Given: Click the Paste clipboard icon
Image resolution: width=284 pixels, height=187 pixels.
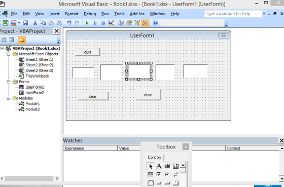Looking at the screenshot, I should (51, 23).
